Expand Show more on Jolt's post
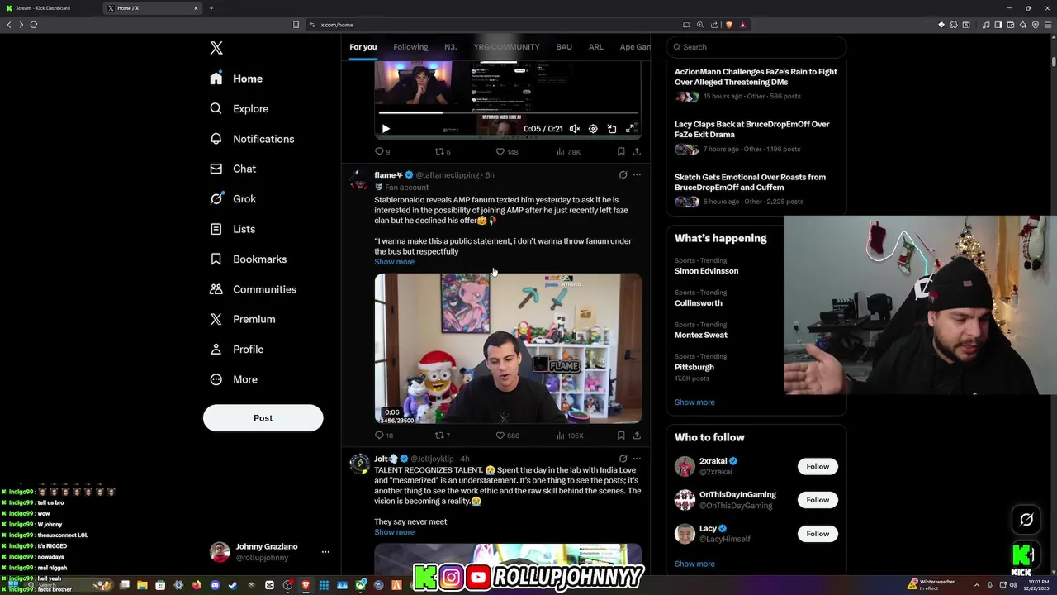 click(x=394, y=532)
